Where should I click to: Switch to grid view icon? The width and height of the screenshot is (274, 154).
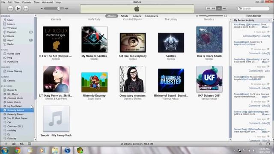(x=219, y=9)
